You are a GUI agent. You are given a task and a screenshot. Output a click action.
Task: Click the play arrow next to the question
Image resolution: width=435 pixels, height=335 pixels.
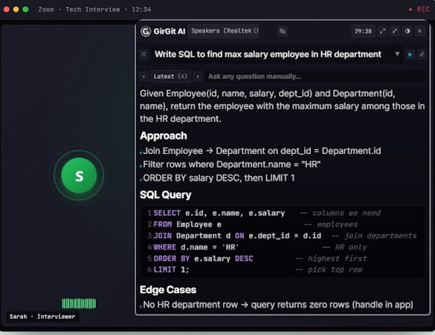(410, 54)
